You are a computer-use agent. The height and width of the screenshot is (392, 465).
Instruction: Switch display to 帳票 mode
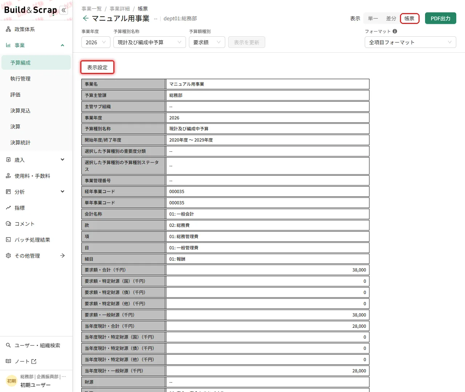(x=409, y=19)
